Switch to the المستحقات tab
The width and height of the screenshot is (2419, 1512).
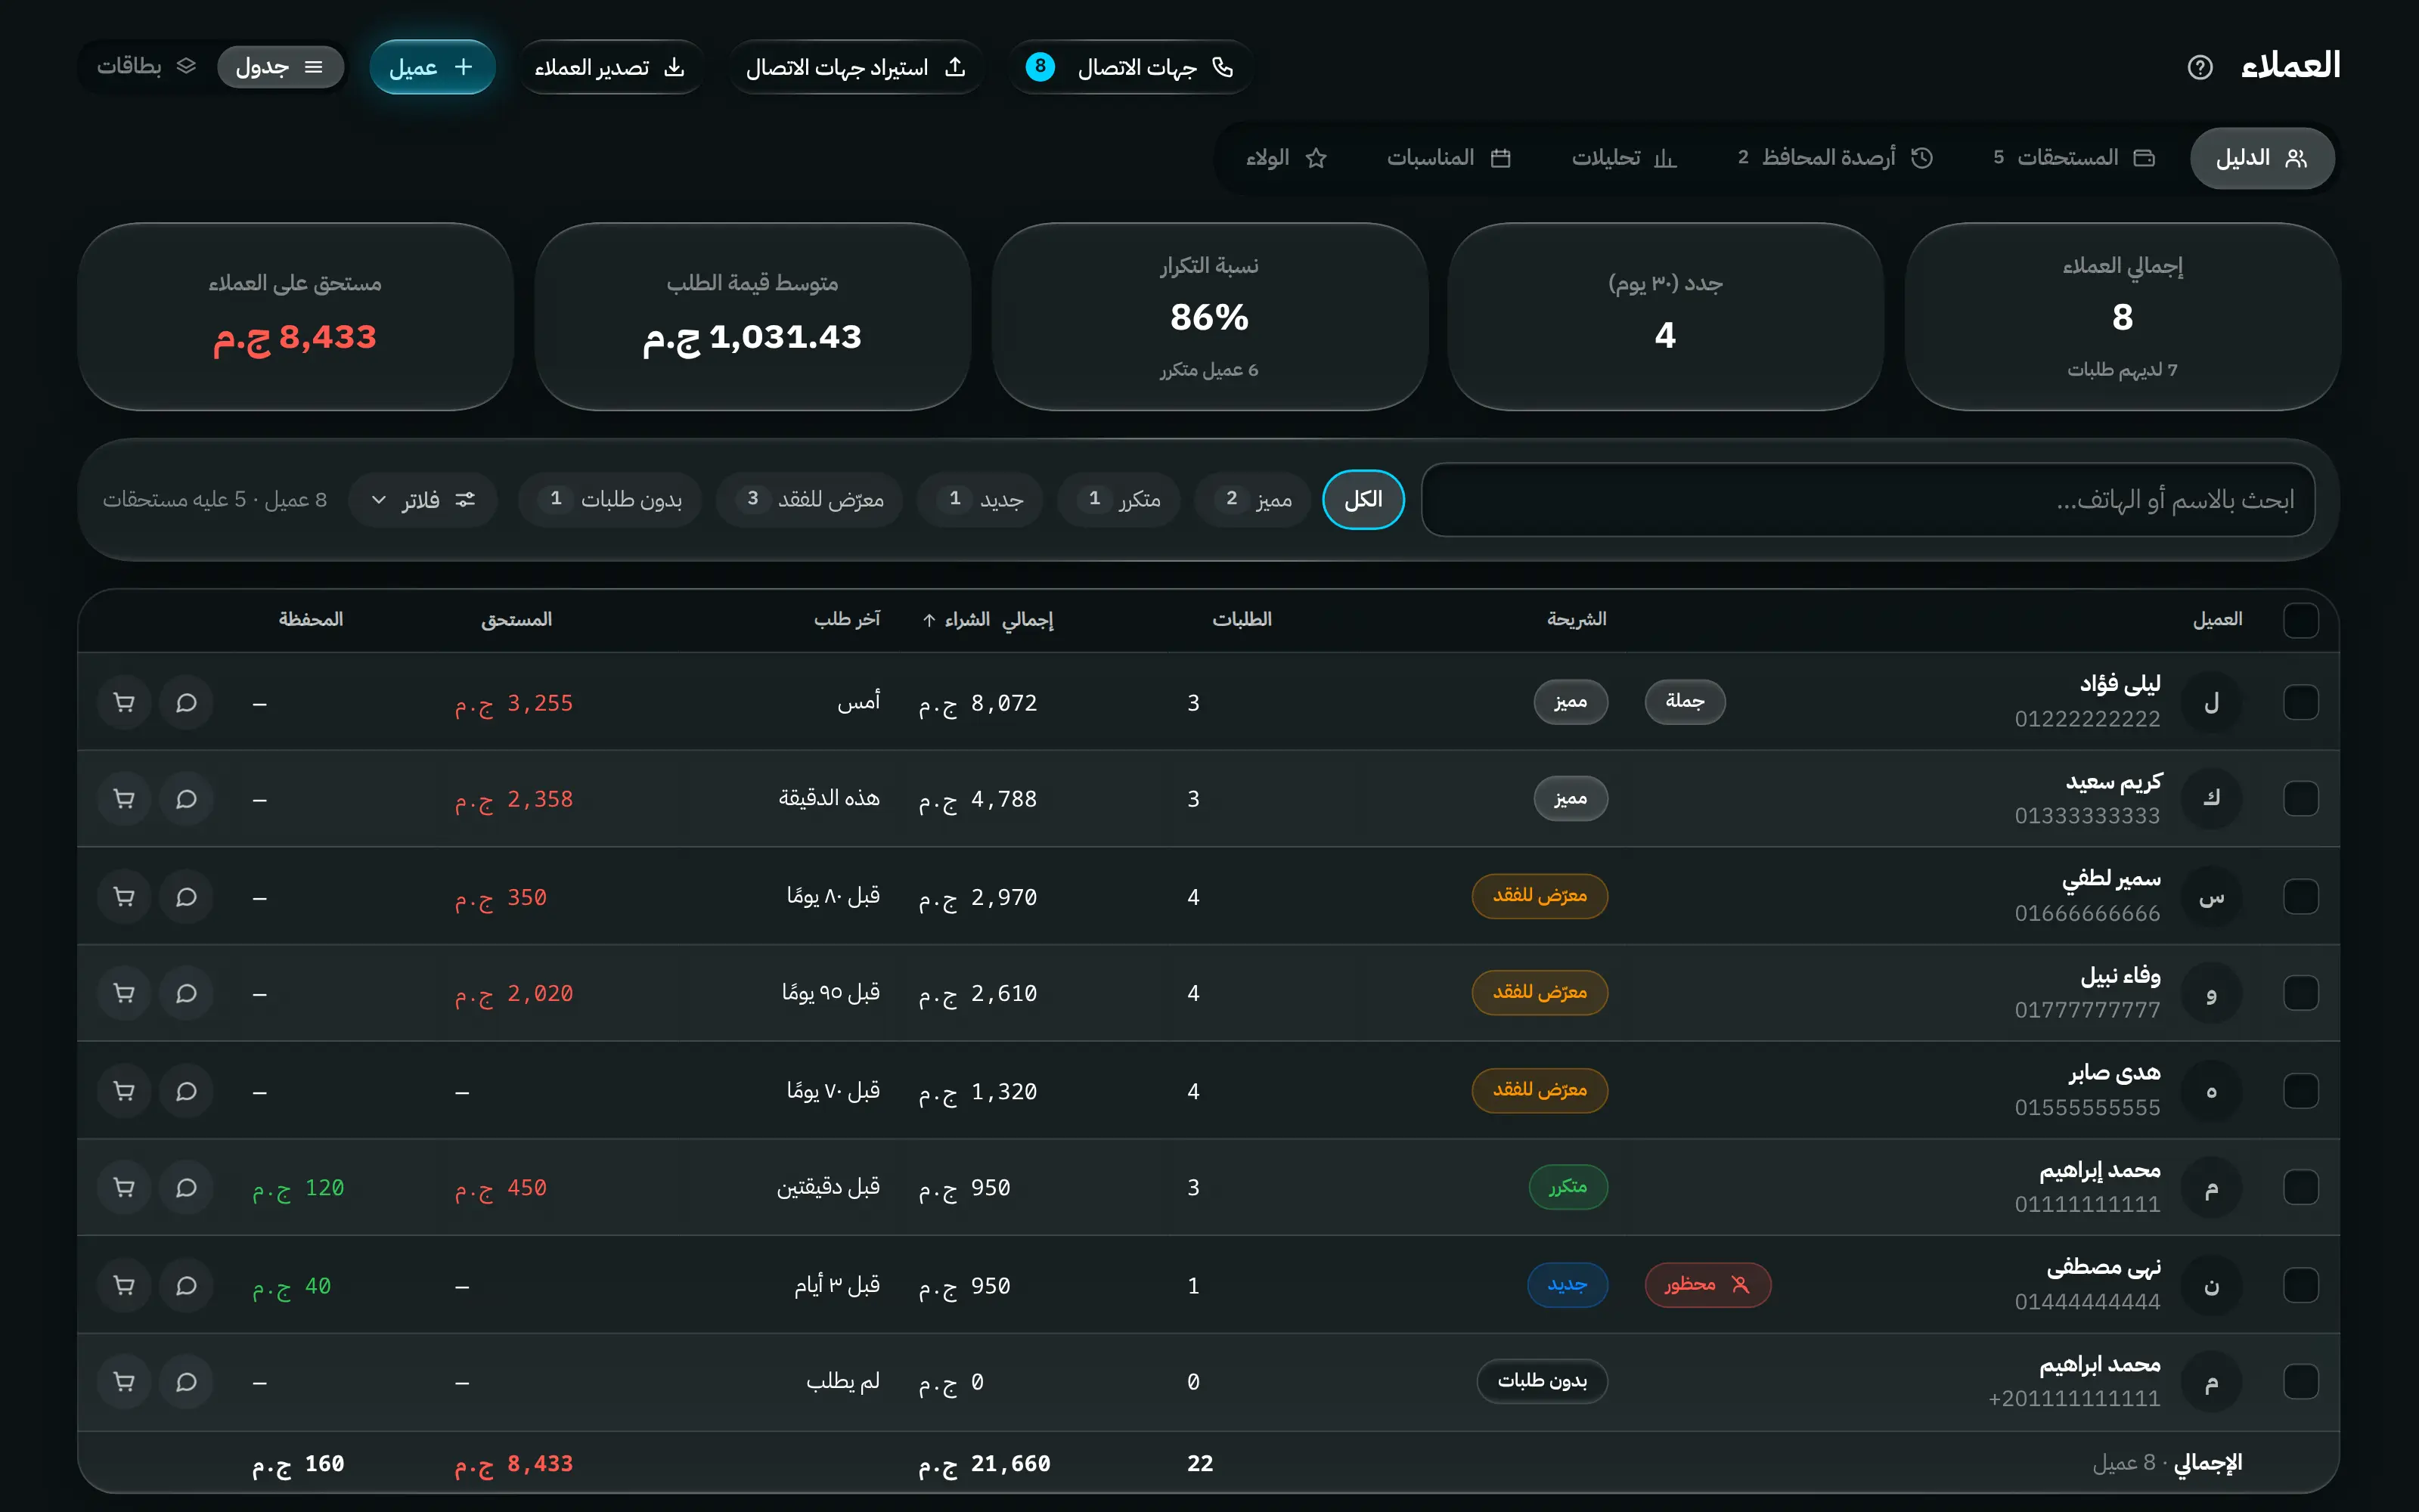pos(2073,158)
